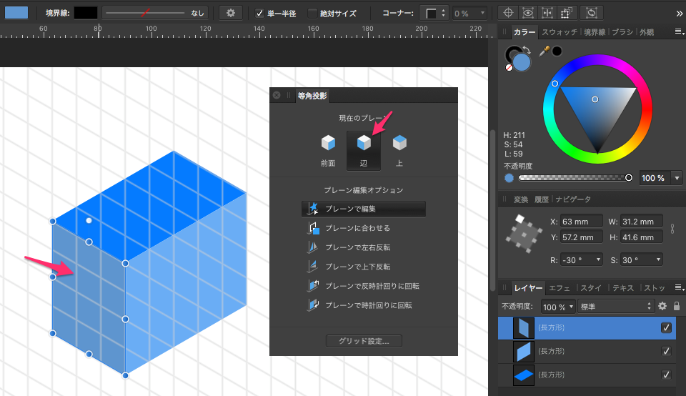Click the blend options gear in Layers panel
Viewport: 686px width, 396px height.
coord(662,306)
